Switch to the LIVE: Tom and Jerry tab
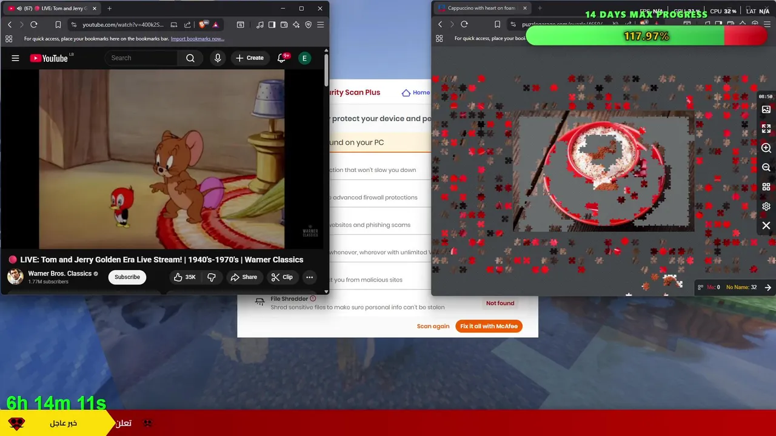 [52, 8]
